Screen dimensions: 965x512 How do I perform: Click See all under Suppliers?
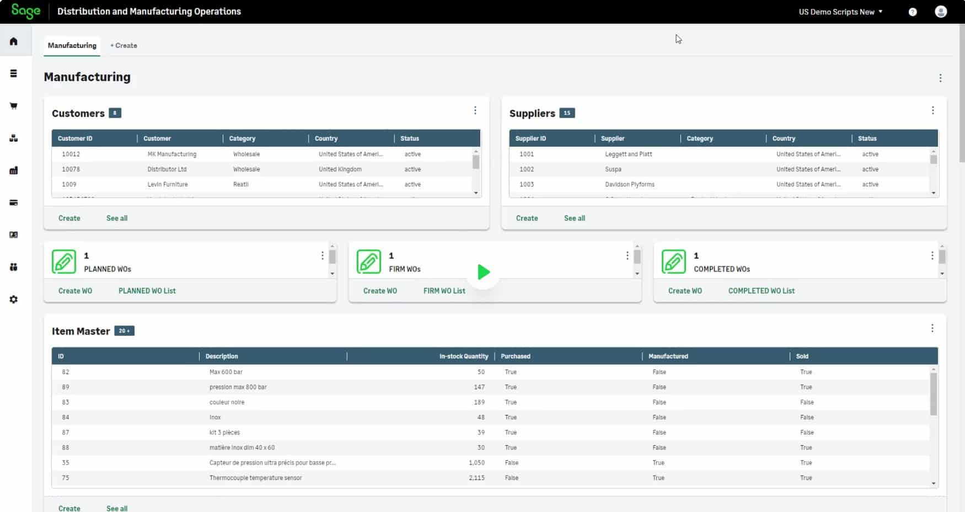(575, 218)
